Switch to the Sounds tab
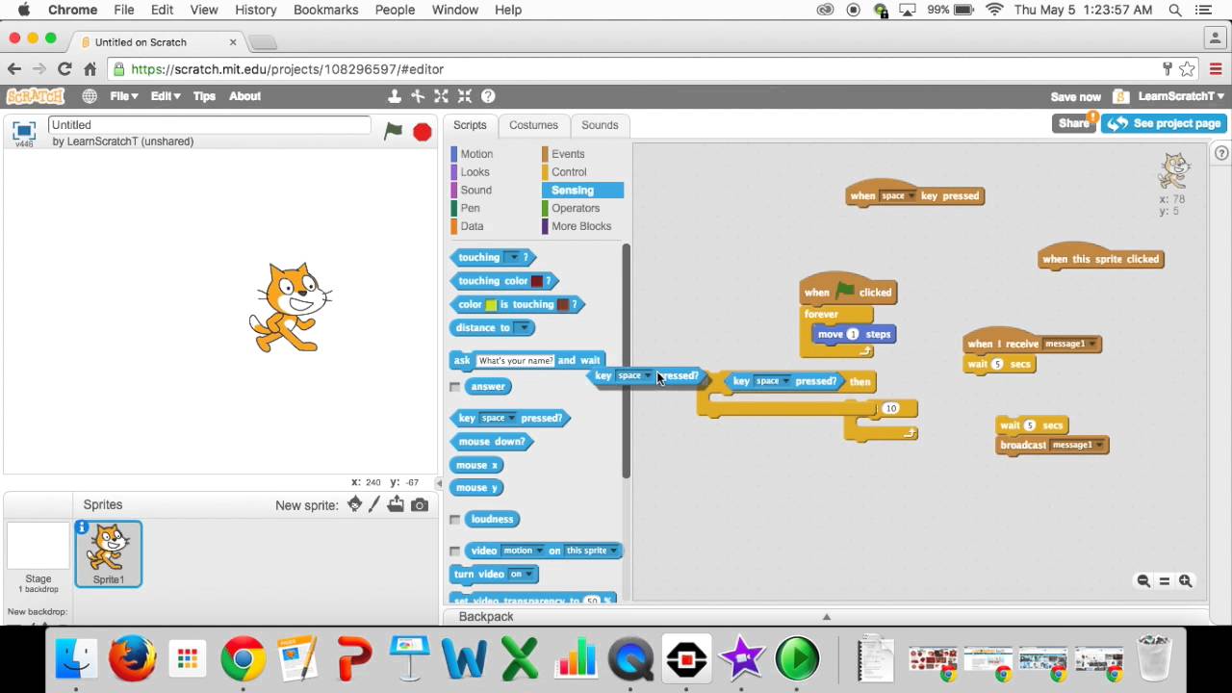The height and width of the screenshot is (693, 1232). (x=600, y=125)
